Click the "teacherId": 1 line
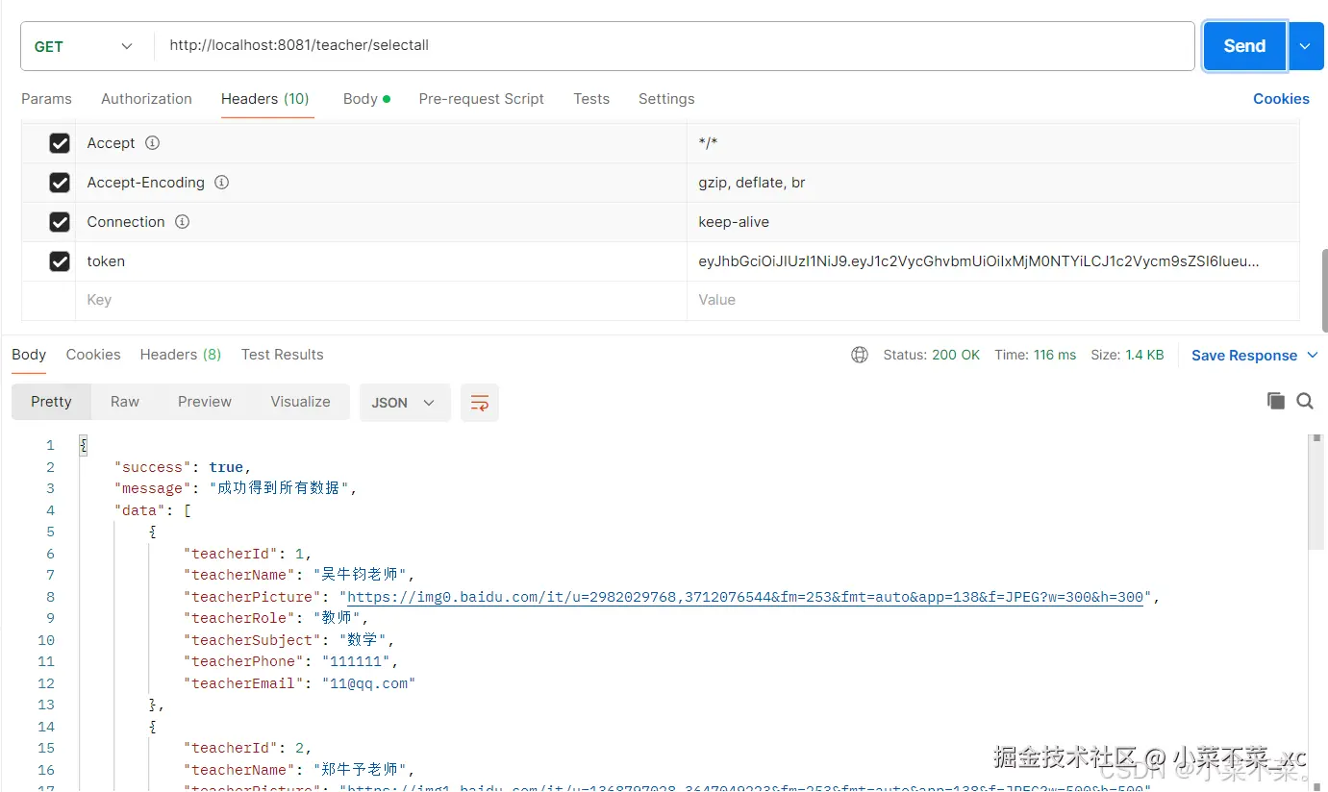 tap(248, 554)
